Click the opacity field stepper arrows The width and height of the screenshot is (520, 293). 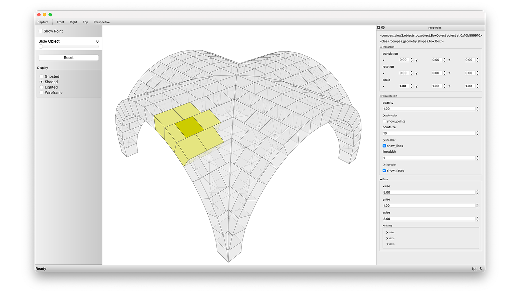point(477,109)
